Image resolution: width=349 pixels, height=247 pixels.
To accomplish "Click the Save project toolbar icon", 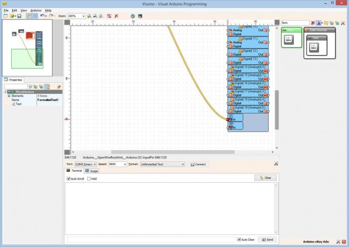I will point(19,16).
